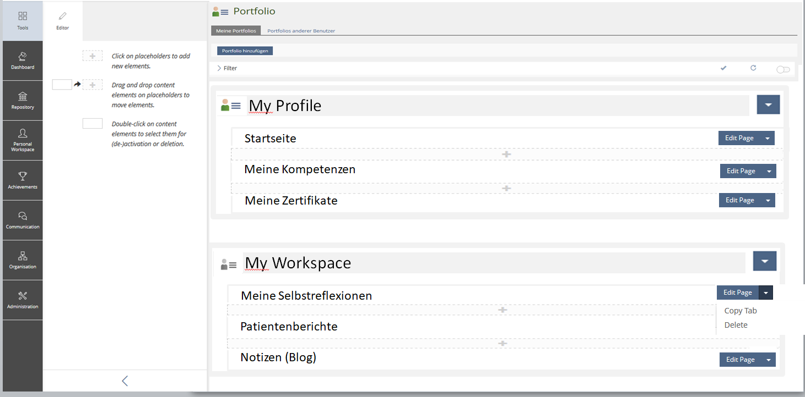The height and width of the screenshot is (397, 805).
Task: Collapse the editor side panel with arrow
Action: coord(125,381)
